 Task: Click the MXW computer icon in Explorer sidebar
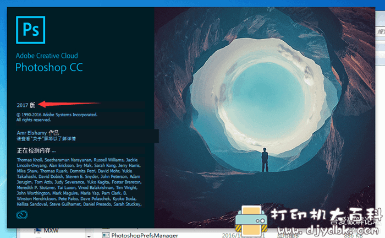point(37,231)
